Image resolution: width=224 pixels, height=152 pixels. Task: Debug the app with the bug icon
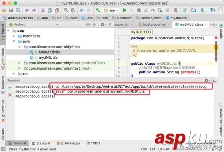[x=139, y=10]
